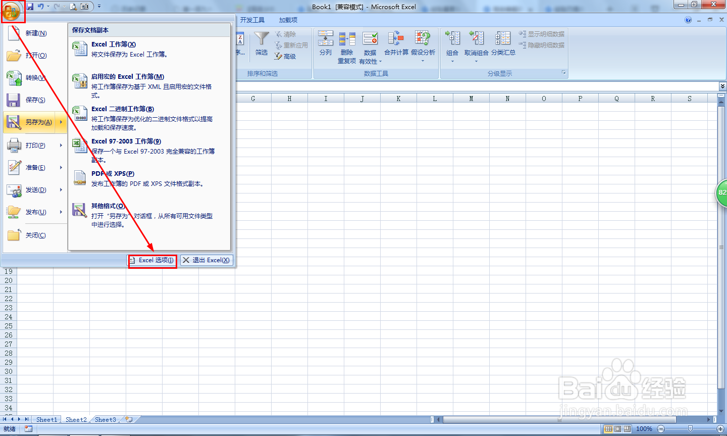
Task: Click the Undo arrow icon
Action: pyautogui.click(x=40, y=7)
